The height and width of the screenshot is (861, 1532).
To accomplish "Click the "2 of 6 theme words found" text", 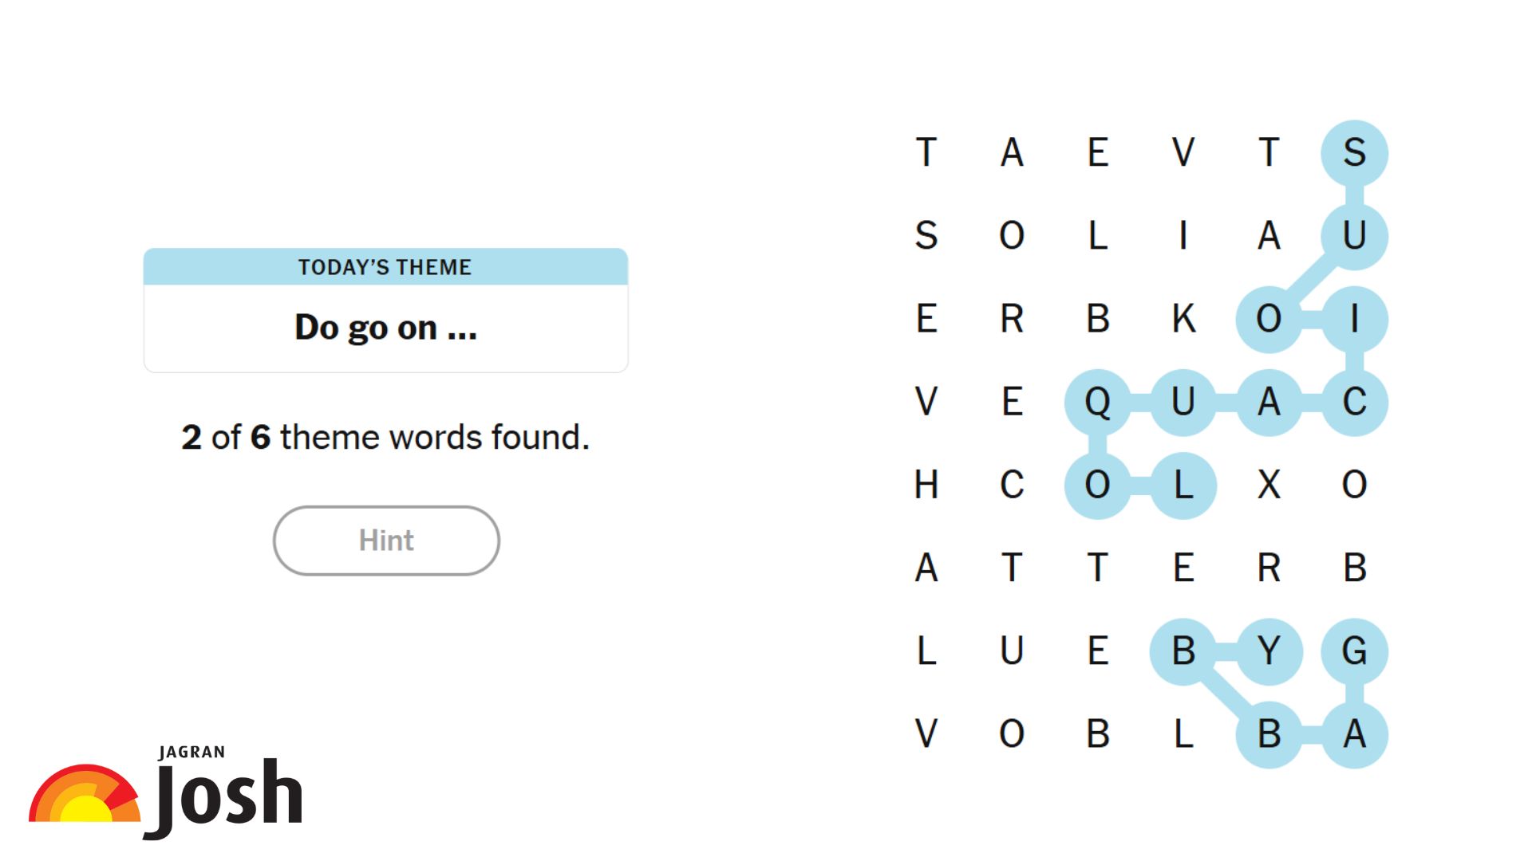I will coord(385,438).
